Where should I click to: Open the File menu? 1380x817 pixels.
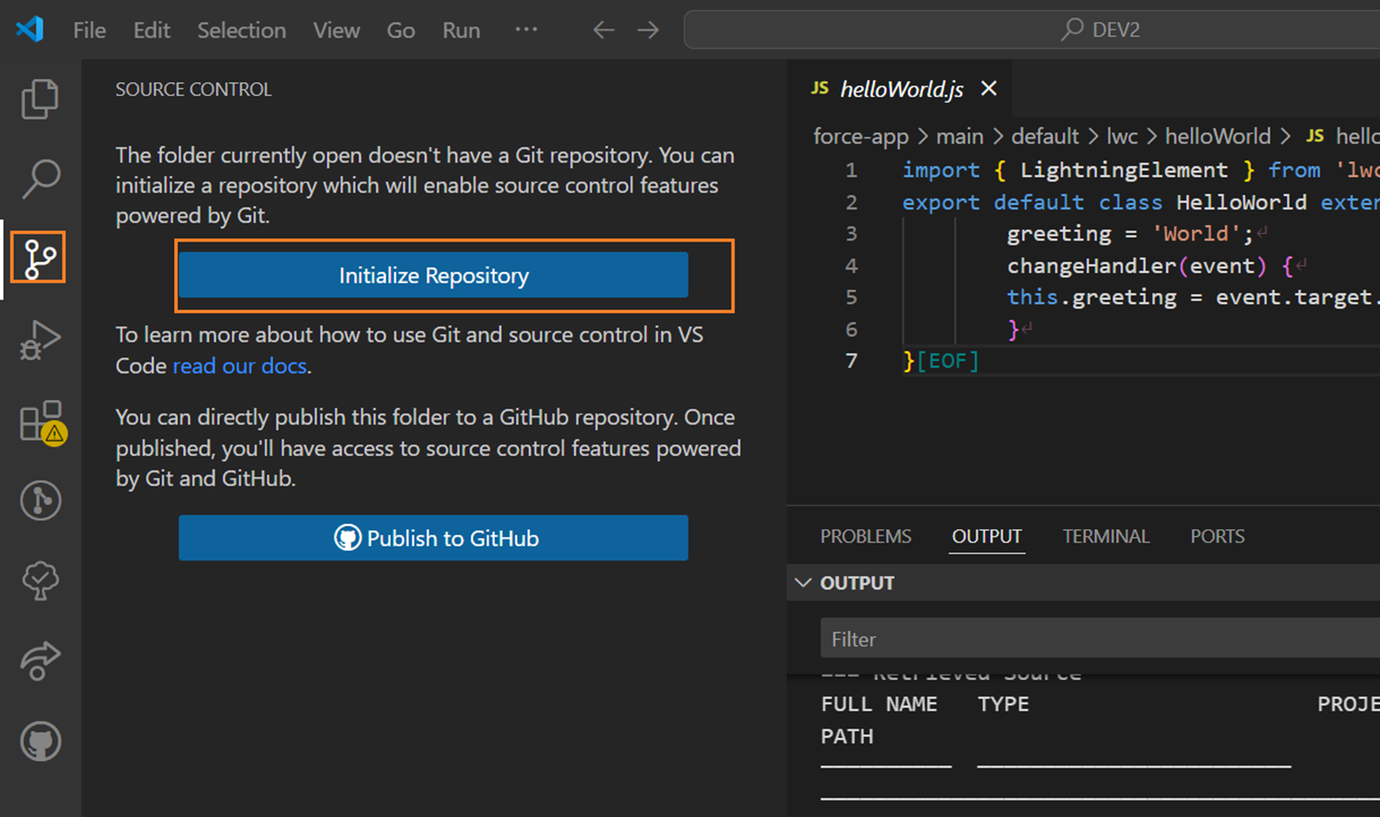click(89, 30)
